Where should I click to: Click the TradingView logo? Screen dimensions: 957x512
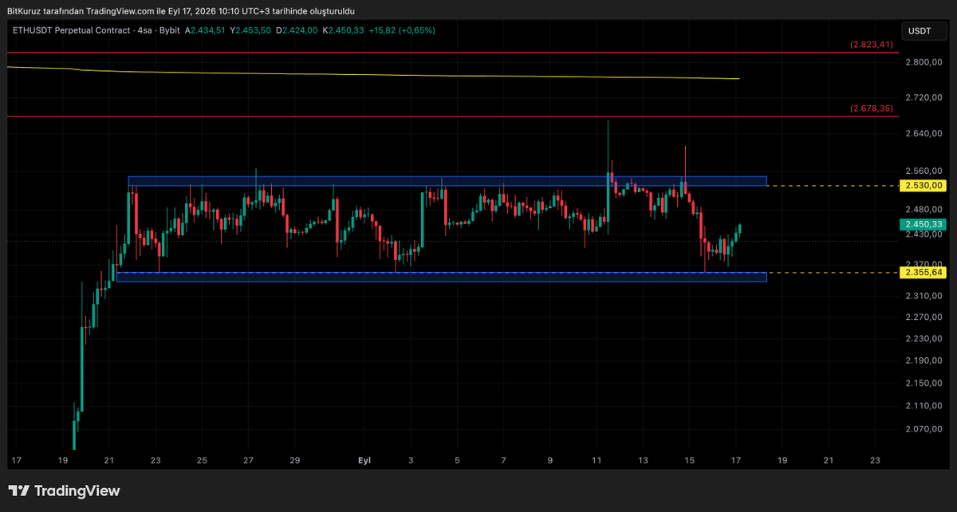click(x=64, y=491)
